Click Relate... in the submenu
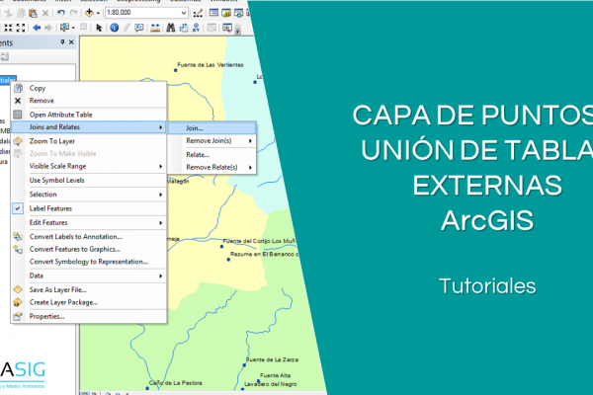The height and width of the screenshot is (395, 593). (x=198, y=155)
